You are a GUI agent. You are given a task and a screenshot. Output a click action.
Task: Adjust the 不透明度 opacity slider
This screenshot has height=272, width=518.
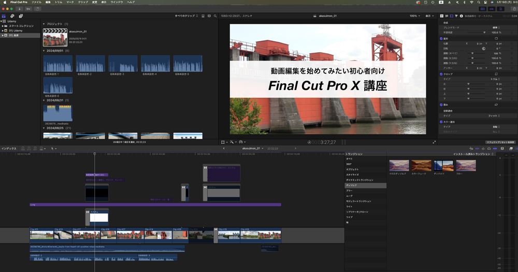(x=477, y=33)
